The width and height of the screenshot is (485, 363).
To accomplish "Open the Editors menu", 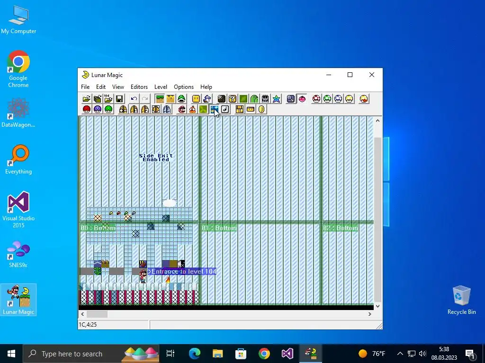I will [139, 87].
